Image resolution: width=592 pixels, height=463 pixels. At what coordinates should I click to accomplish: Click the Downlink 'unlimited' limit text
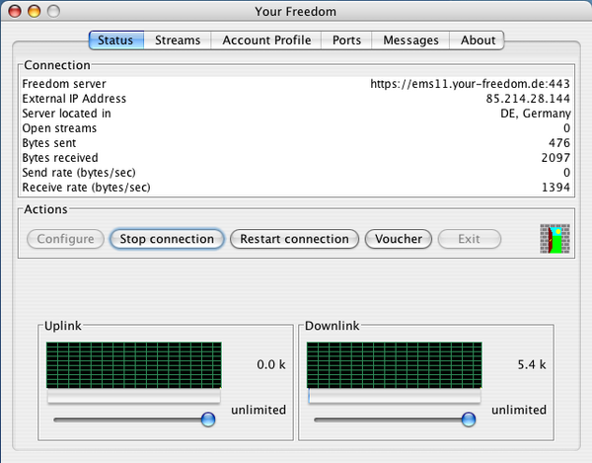(x=519, y=410)
